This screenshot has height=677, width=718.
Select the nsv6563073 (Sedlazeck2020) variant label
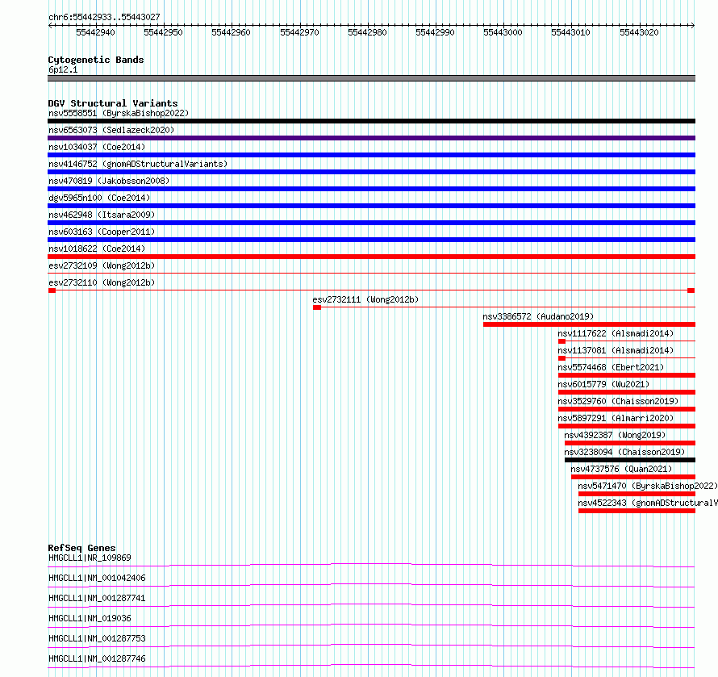(x=111, y=130)
